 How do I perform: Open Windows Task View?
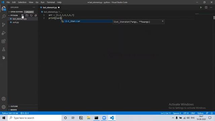click(x=73, y=118)
